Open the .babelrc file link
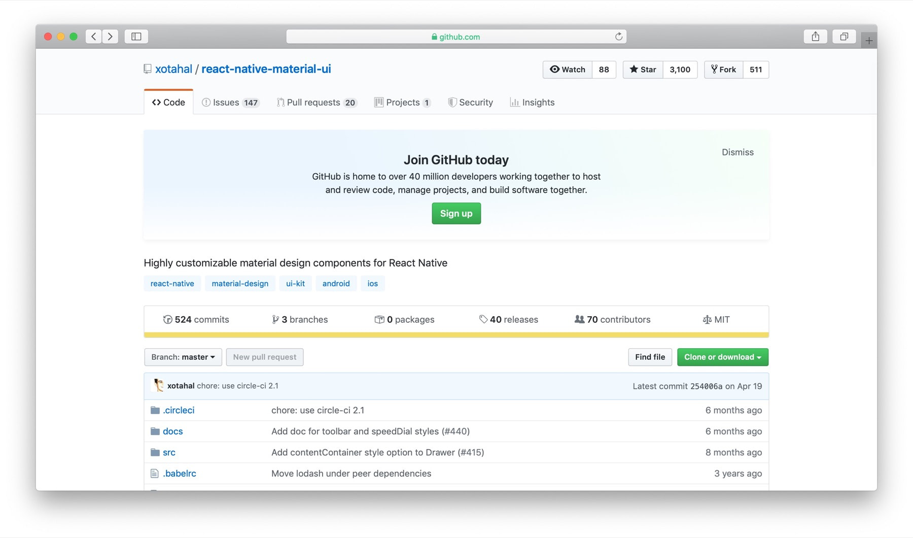This screenshot has width=913, height=538. point(180,474)
